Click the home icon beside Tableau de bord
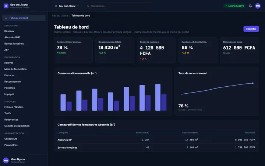Viewport: 265px width, 166px height. [6, 18]
